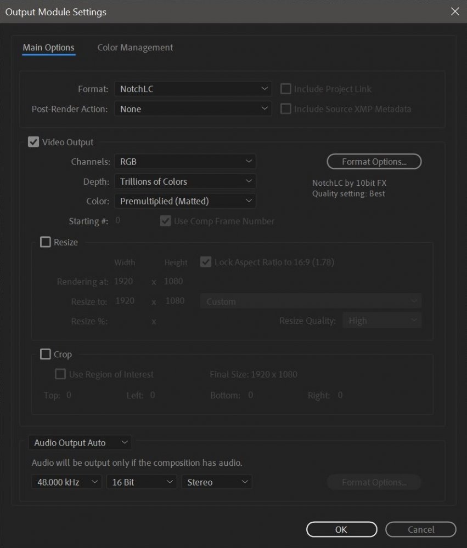Select the Main Options tab
Screen dimensions: 467x548
click(x=48, y=48)
